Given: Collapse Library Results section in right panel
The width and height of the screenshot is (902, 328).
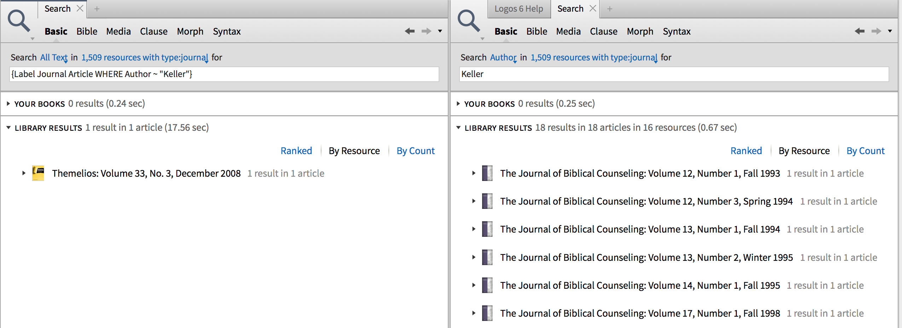Looking at the screenshot, I should 458,128.
